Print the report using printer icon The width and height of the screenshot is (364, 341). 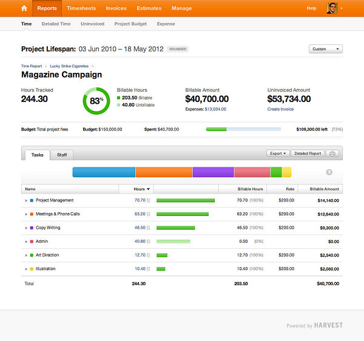[332, 154]
